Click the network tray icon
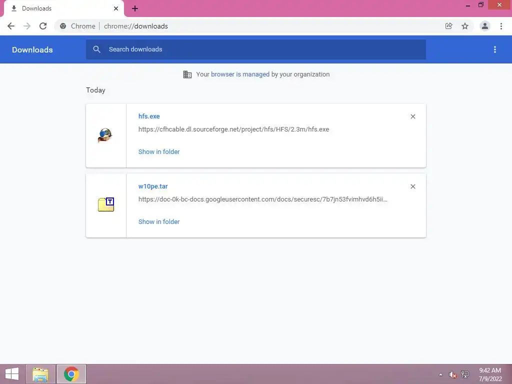The height and width of the screenshot is (384, 512). [x=465, y=374]
